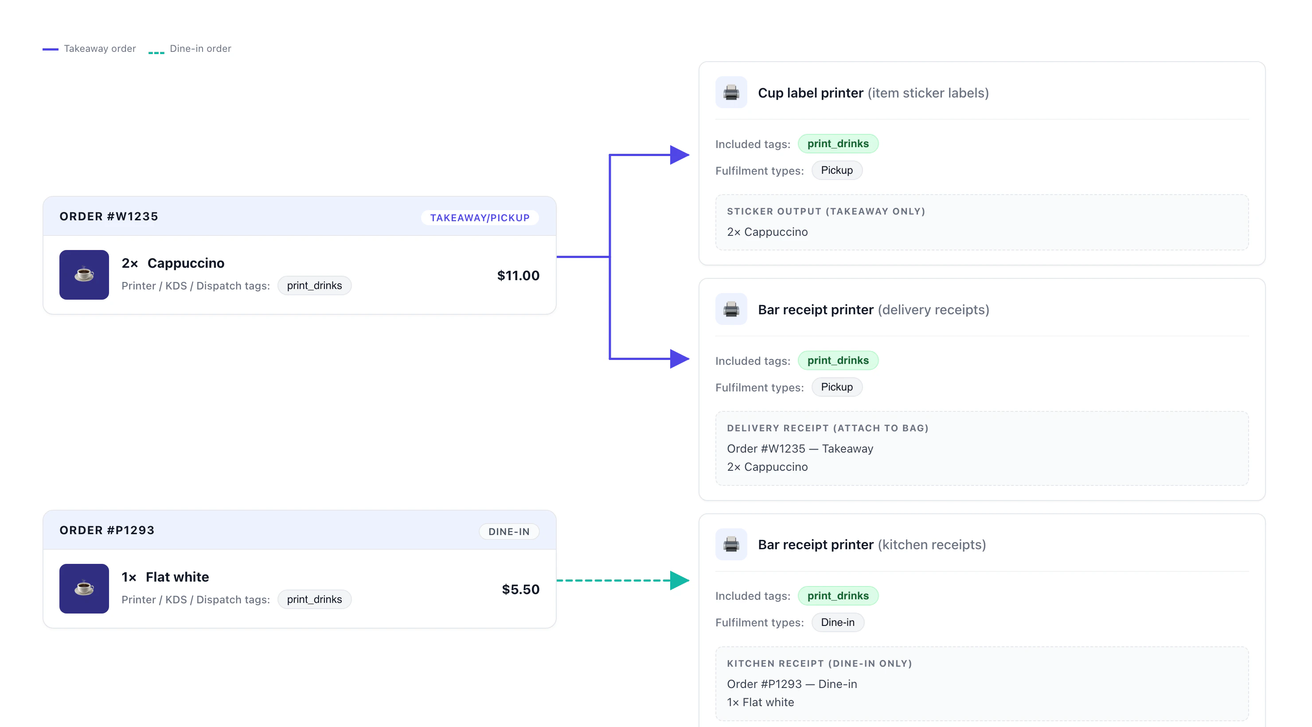Click STICKER OUTPUT (TAKEAWAY ONLY) heading

point(826,211)
